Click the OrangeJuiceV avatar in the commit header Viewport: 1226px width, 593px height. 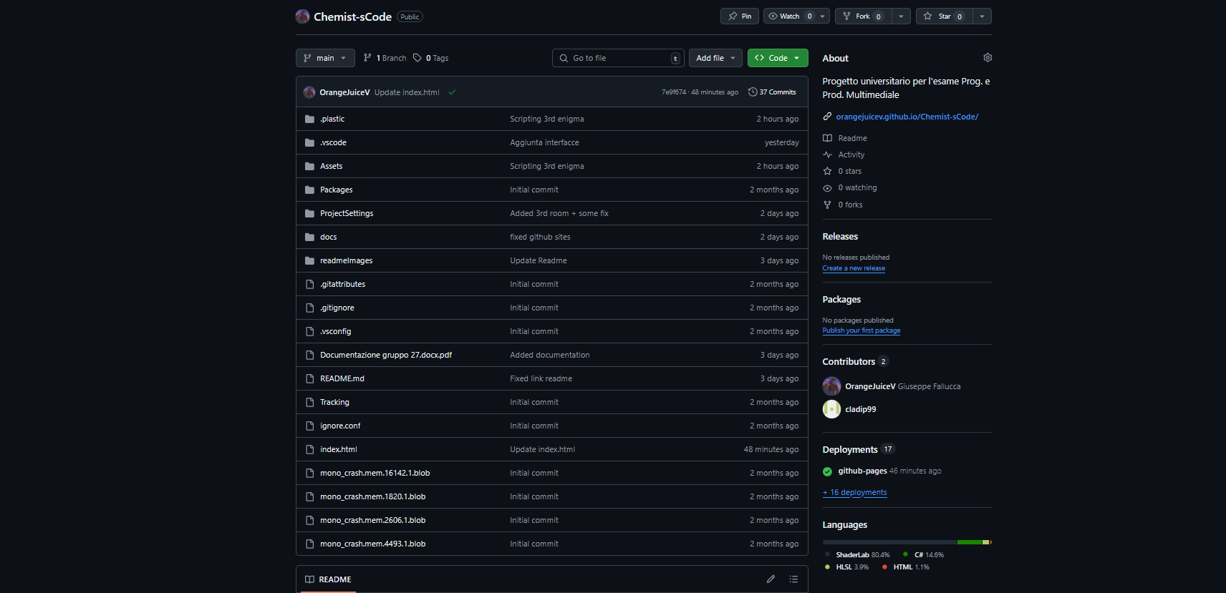pos(309,92)
